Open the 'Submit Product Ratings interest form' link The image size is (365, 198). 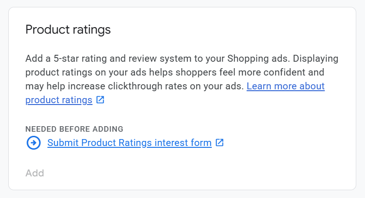[x=129, y=143]
